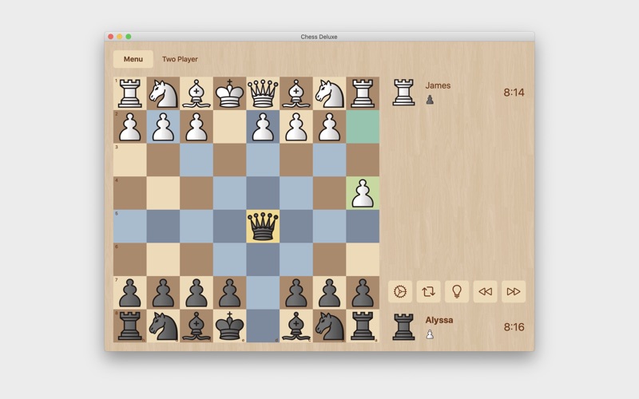The image size is (639, 399).
Task: Click the black rook avatar beside Alyssa
Action: coord(403,327)
